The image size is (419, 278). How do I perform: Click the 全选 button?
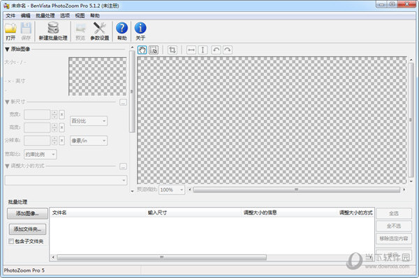pos(394,213)
